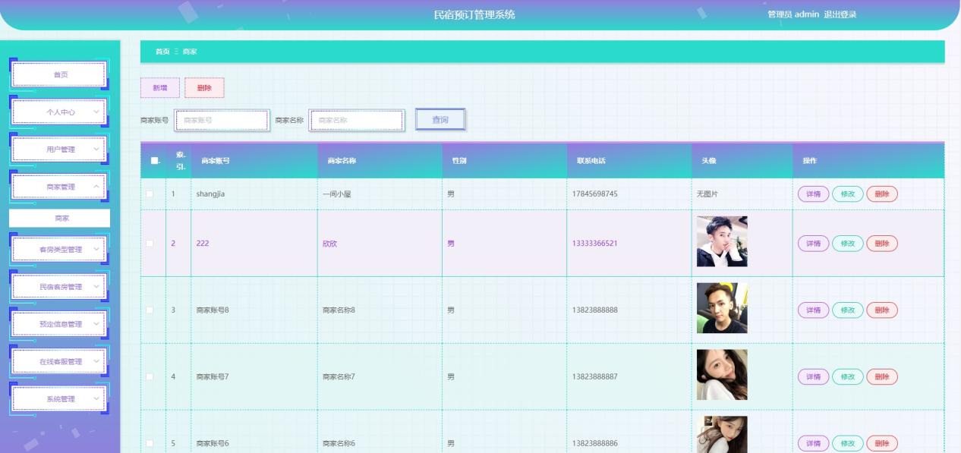Click the 联系电话 column header
The width and height of the screenshot is (961, 453).
[591, 161]
